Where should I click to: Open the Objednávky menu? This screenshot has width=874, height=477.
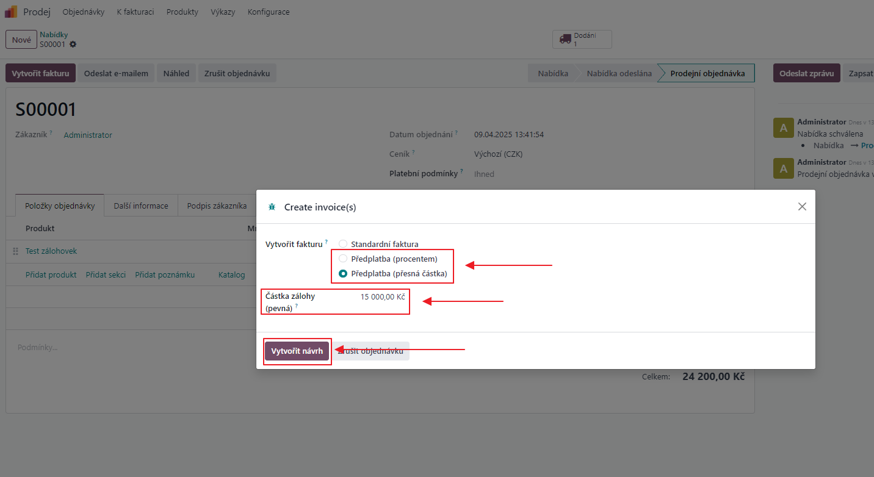click(x=84, y=12)
